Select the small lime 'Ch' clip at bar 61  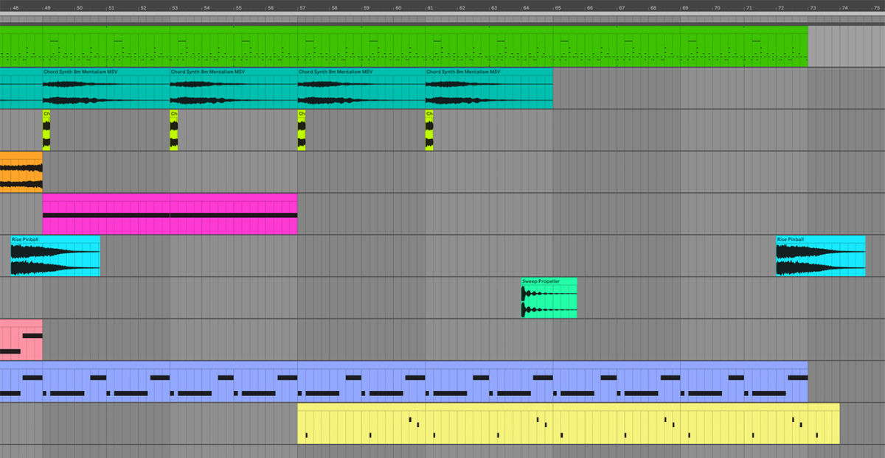429,130
